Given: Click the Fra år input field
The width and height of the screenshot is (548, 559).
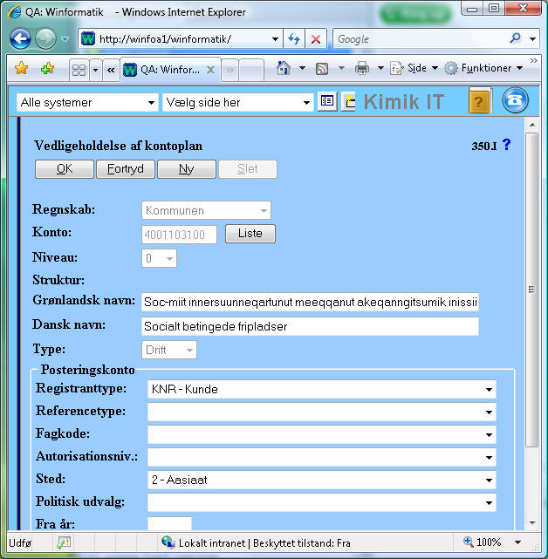Looking at the screenshot, I should pyautogui.click(x=169, y=523).
